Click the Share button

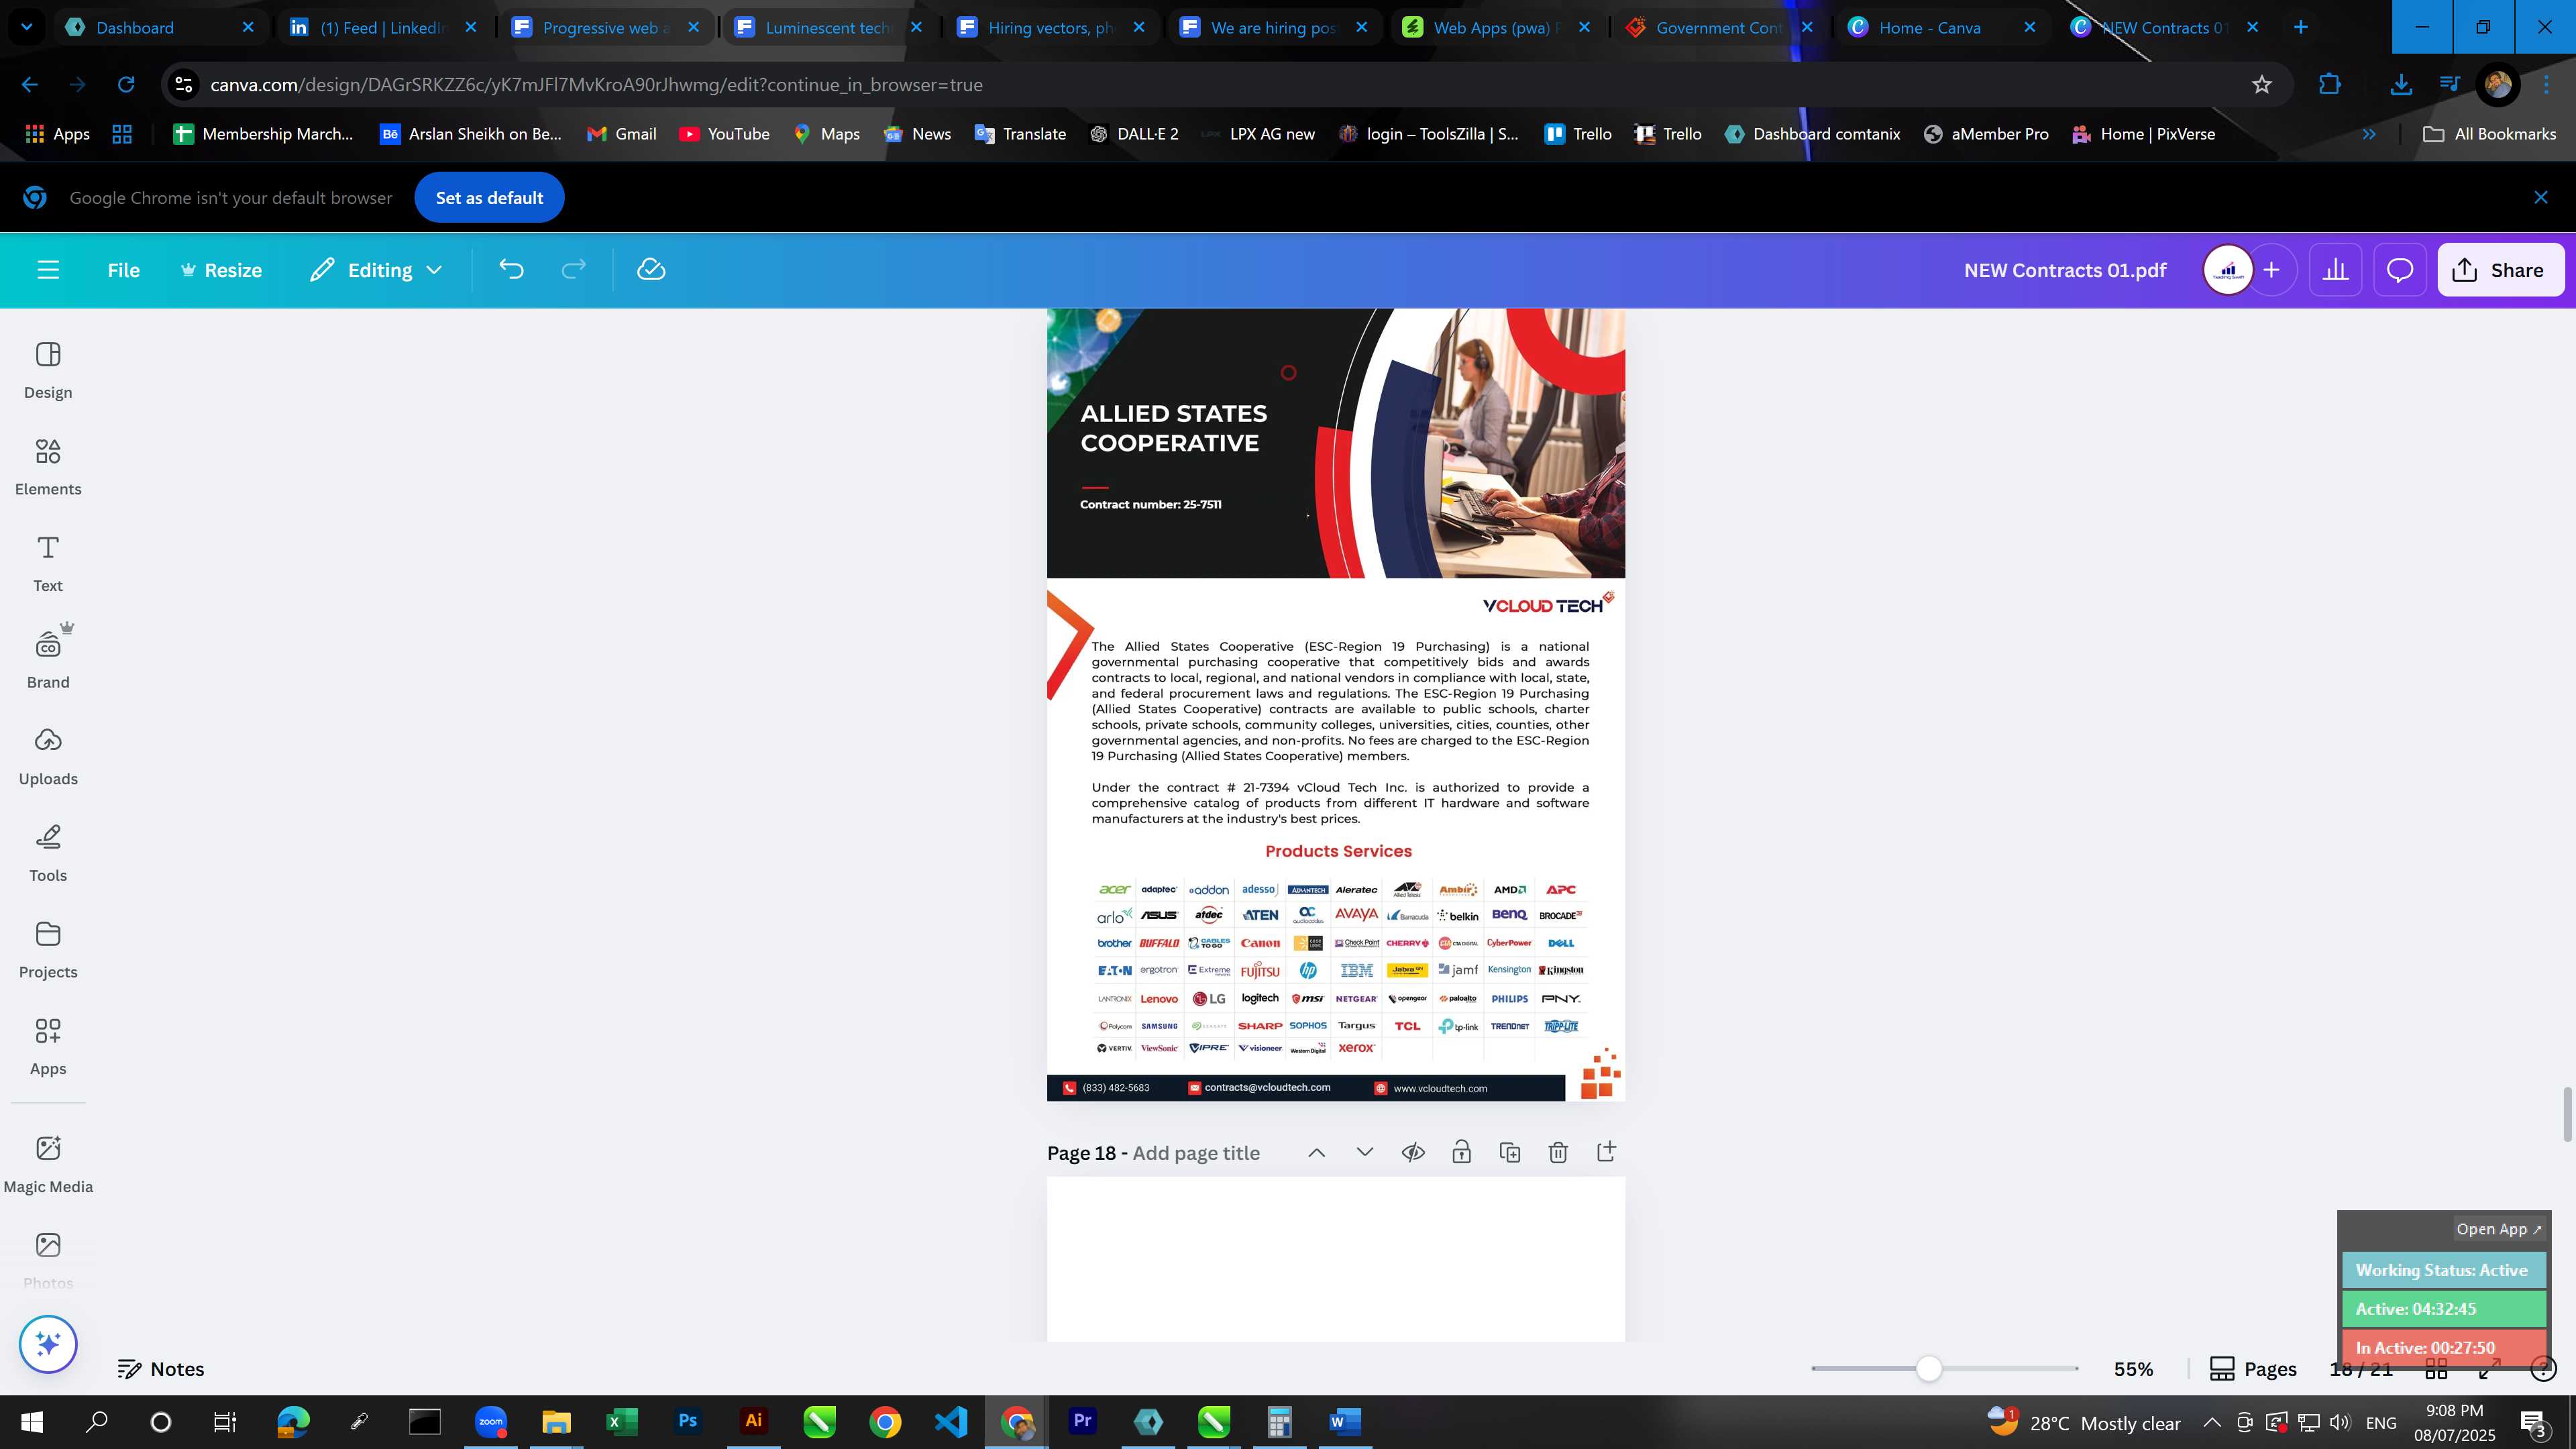point(2500,270)
